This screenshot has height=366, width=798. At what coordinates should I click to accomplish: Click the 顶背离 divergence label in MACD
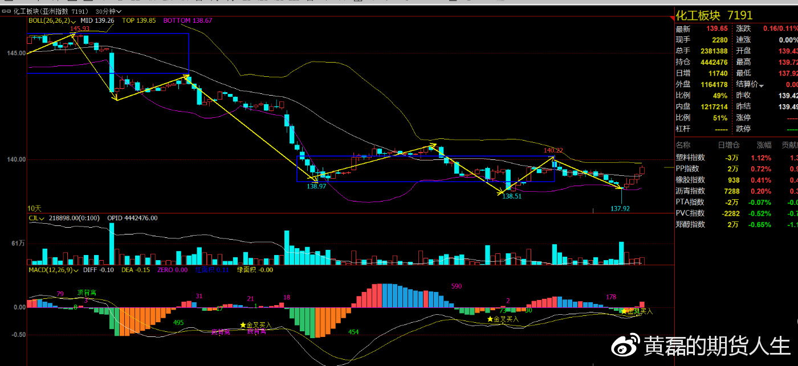pyautogui.click(x=87, y=292)
